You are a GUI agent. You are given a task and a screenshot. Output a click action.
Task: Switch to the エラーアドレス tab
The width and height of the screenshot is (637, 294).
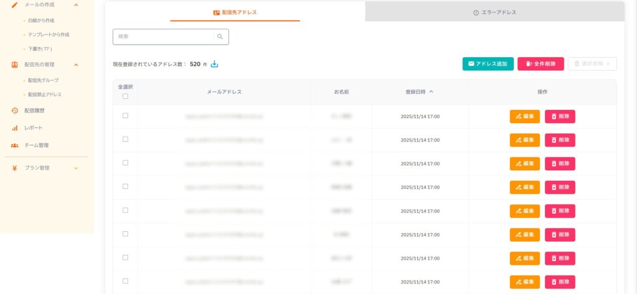click(x=495, y=12)
